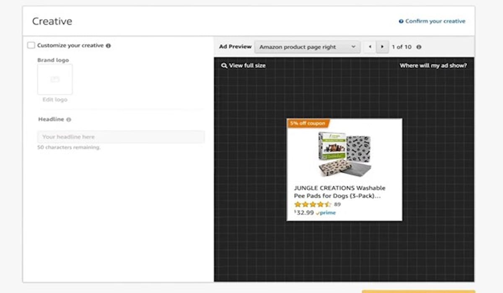Click the 89 review count
Screen dimensions: 503x293
337,205
